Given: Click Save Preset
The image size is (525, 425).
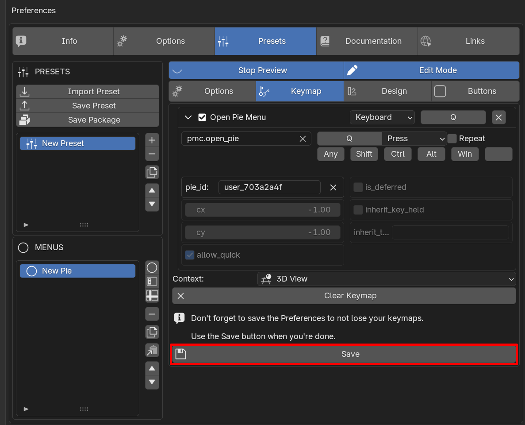Looking at the screenshot, I should (88, 105).
